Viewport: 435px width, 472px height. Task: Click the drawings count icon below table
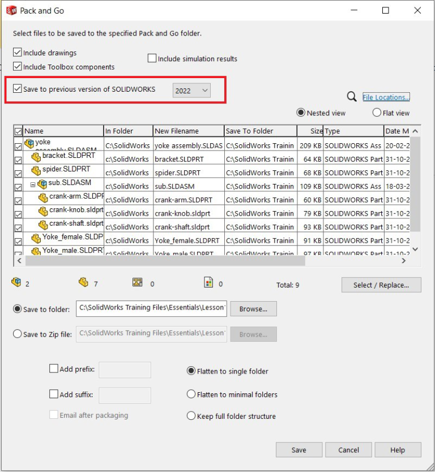tap(138, 282)
